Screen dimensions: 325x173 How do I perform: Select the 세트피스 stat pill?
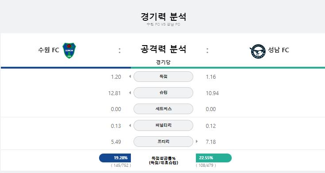[163, 109]
